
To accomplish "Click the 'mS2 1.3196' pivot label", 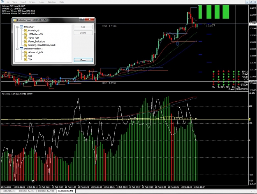I will click(109, 26).
